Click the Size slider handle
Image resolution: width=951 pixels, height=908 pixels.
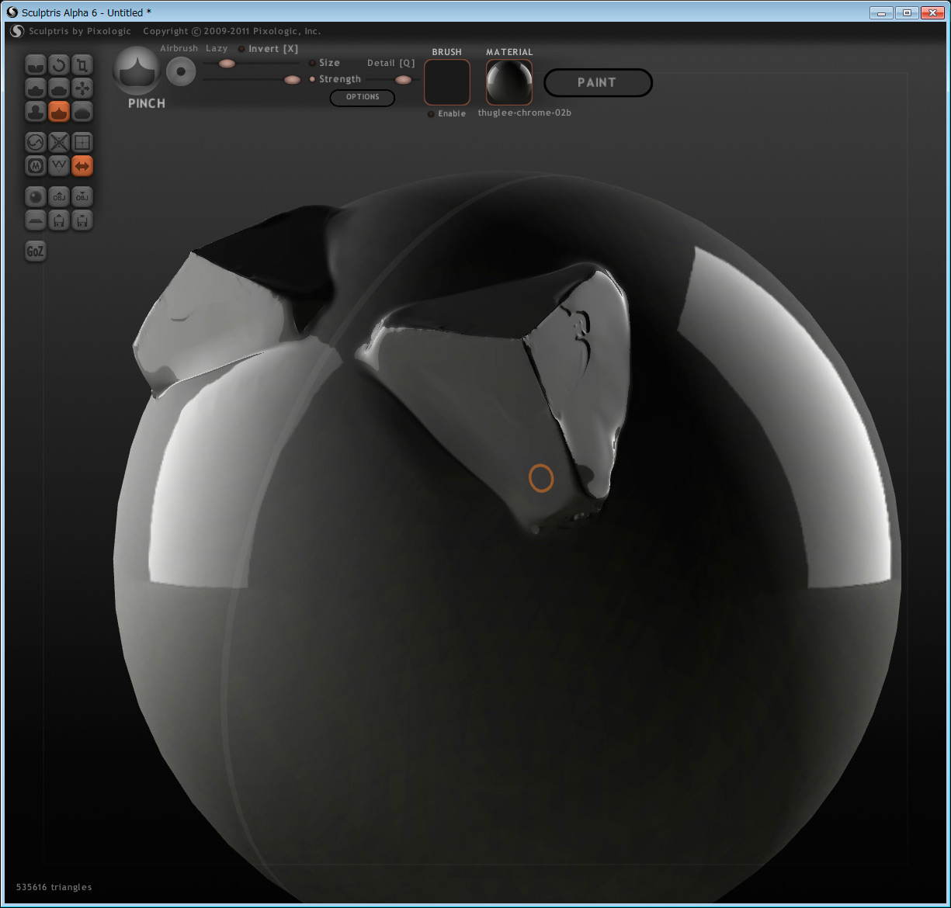227,64
